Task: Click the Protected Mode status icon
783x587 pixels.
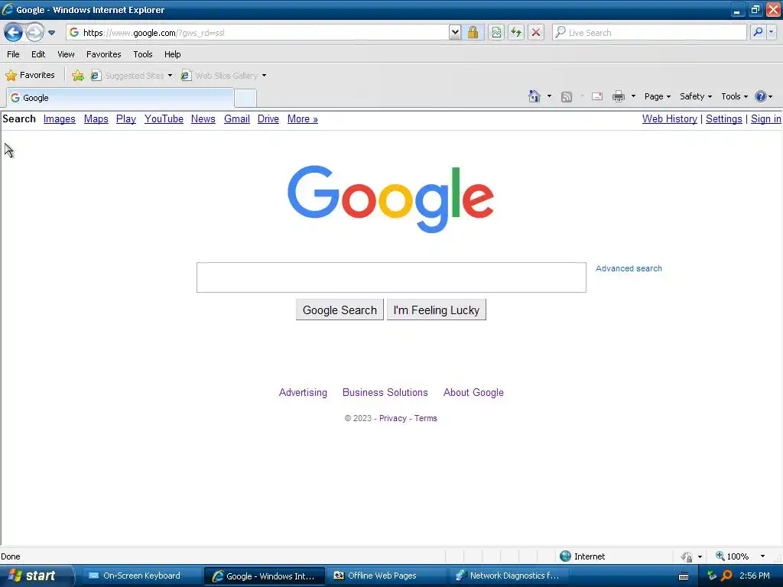Action: [687, 556]
